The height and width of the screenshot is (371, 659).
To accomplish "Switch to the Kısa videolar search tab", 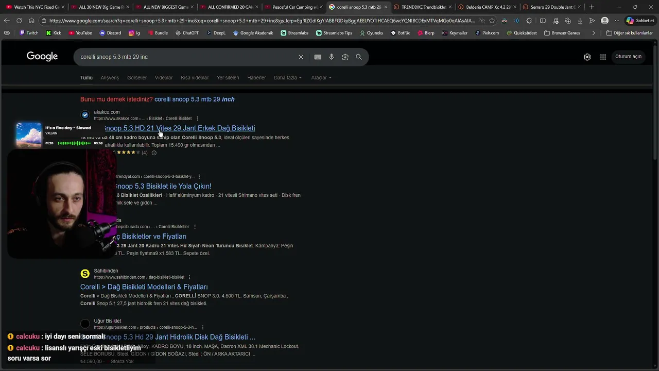I will (x=195, y=78).
